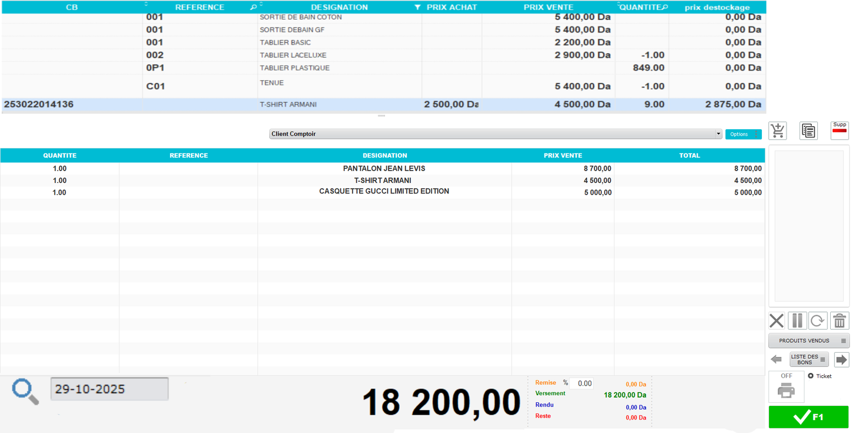
Task: Delete items using the trash icon
Action: pos(839,320)
